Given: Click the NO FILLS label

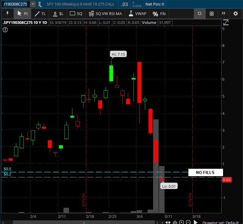Looking at the screenshot, I should click(x=205, y=172).
